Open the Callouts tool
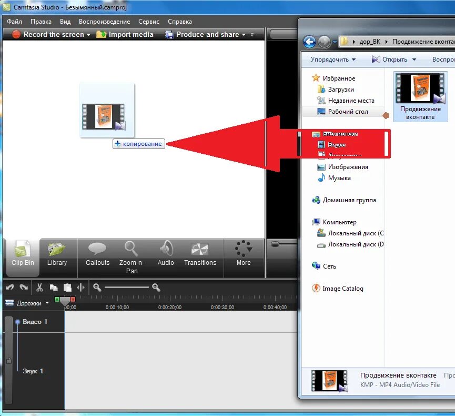 (97, 254)
